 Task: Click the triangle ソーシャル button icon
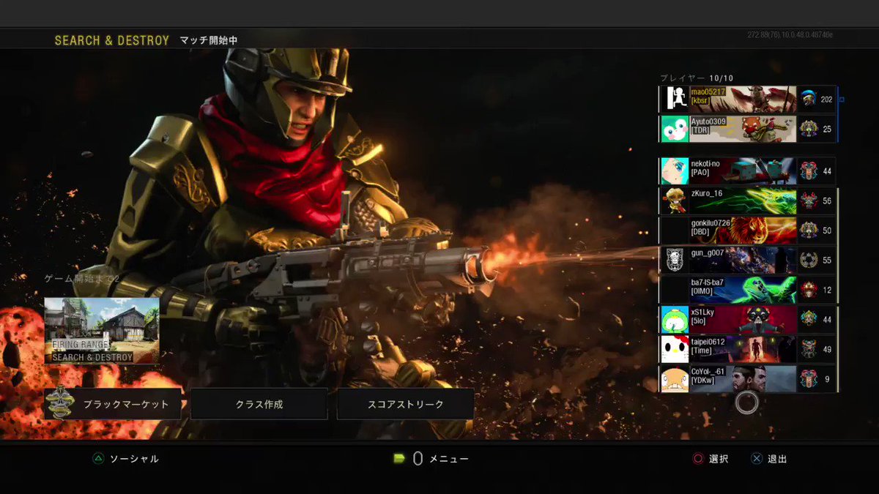click(98, 459)
